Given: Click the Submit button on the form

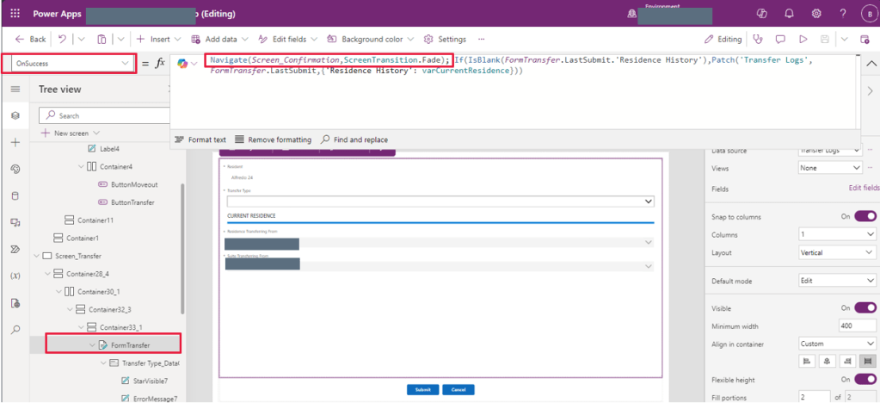Looking at the screenshot, I should coord(422,389).
